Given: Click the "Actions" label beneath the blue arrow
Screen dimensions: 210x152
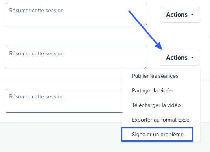Looking at the screenshot, I should pos(177,58).
